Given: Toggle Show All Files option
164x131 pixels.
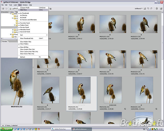Looking at the screenshot, I should (33, 47).
